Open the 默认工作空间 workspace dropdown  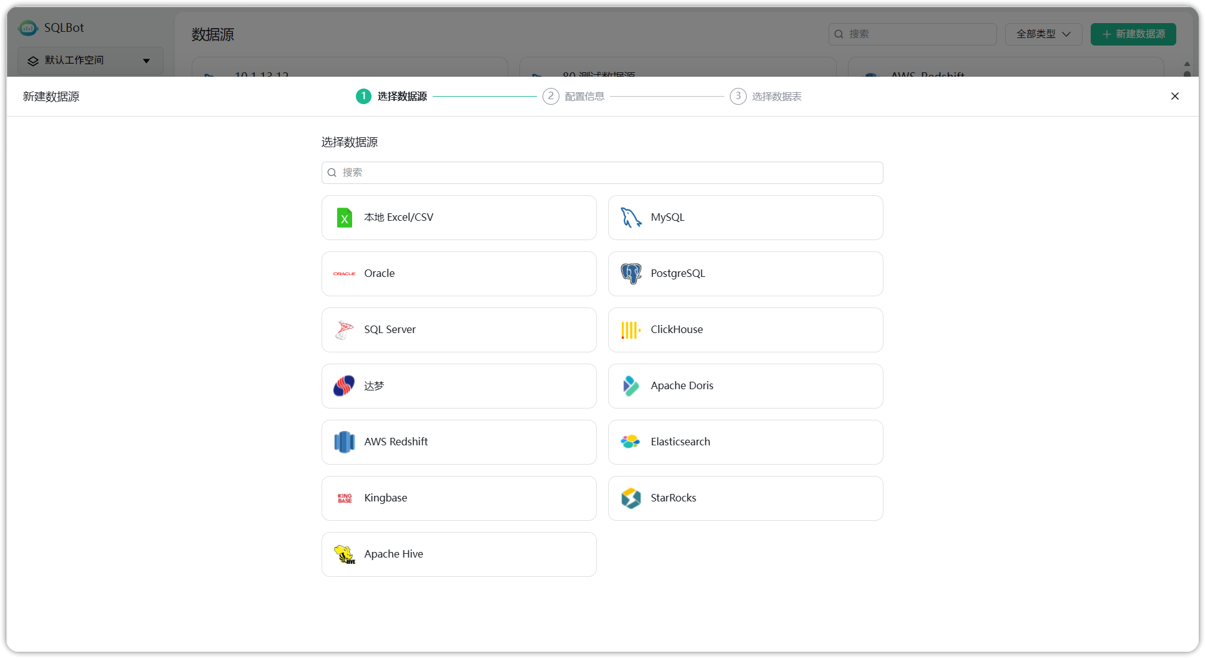pos(90,60)
